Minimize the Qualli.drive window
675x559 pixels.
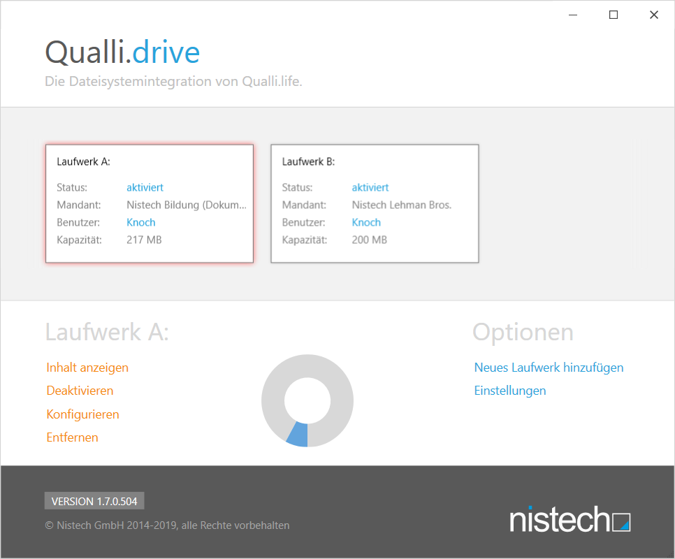coord(573,15)
